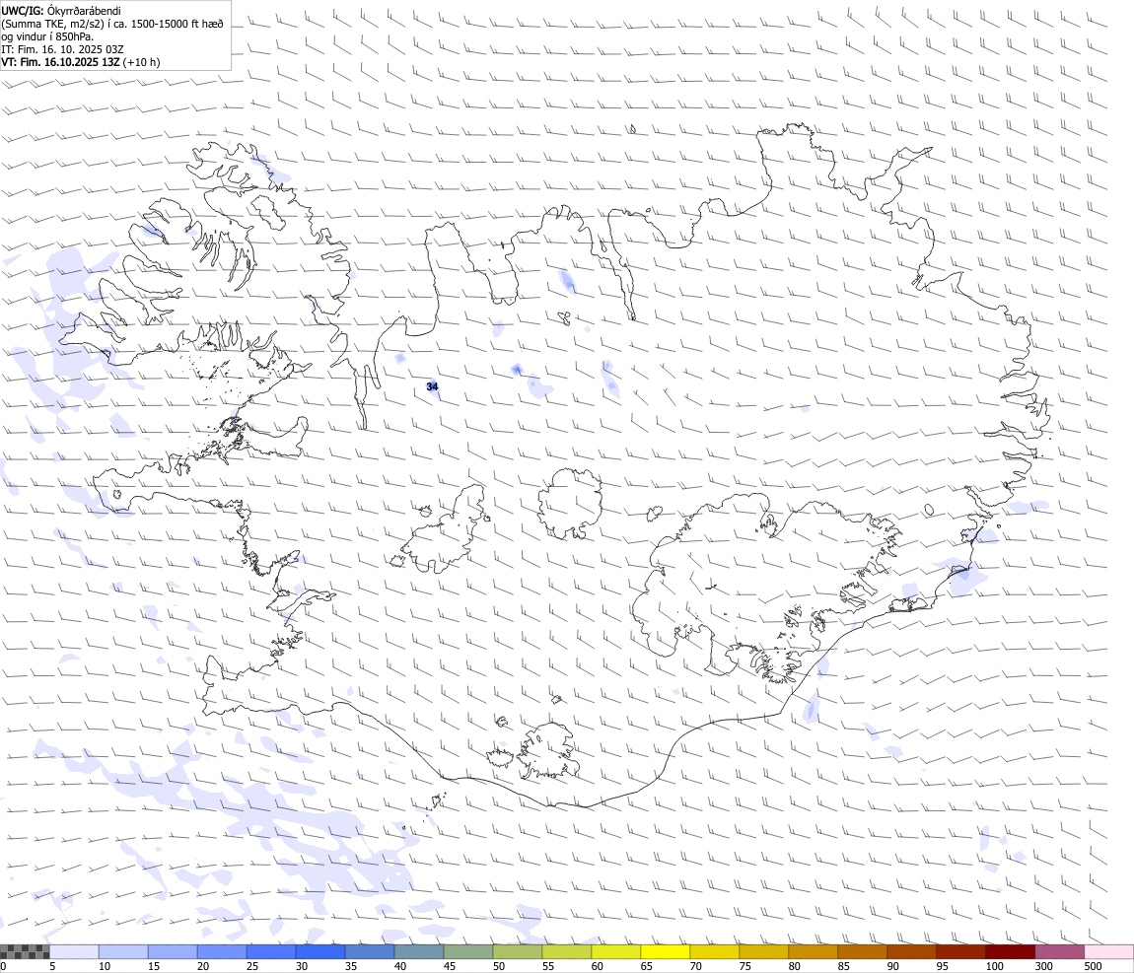Screen dimensions: 1134x973
Task: Click the 45–50 green legend swatch
Action: point(468,951)
